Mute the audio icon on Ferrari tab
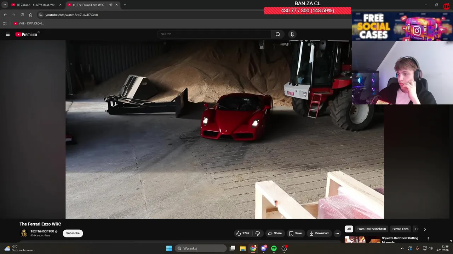453x254 pixels. (111, 5)
